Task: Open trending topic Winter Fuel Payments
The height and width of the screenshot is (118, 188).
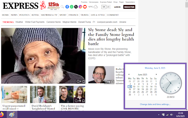Action: click(x=35, y=22)
